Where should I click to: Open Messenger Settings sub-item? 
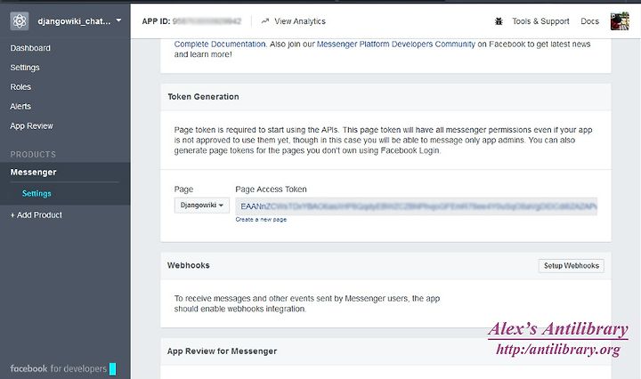pyautogui.click(x=37, y=194)
